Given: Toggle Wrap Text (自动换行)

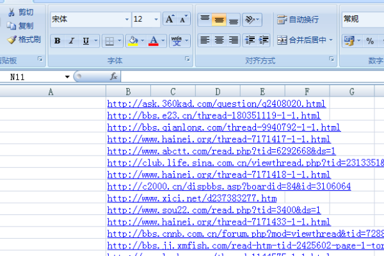Looking at the screenshot, I should pos(298,19).
